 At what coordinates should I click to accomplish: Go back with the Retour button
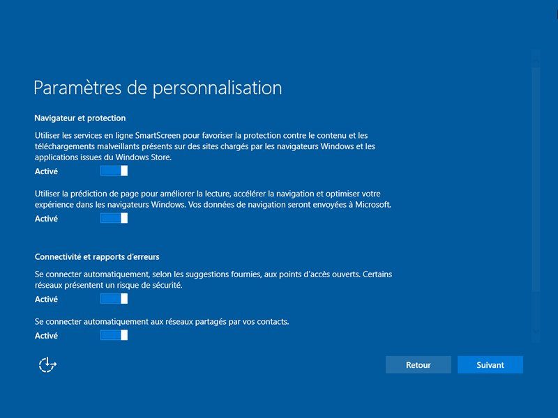(418, 364)
